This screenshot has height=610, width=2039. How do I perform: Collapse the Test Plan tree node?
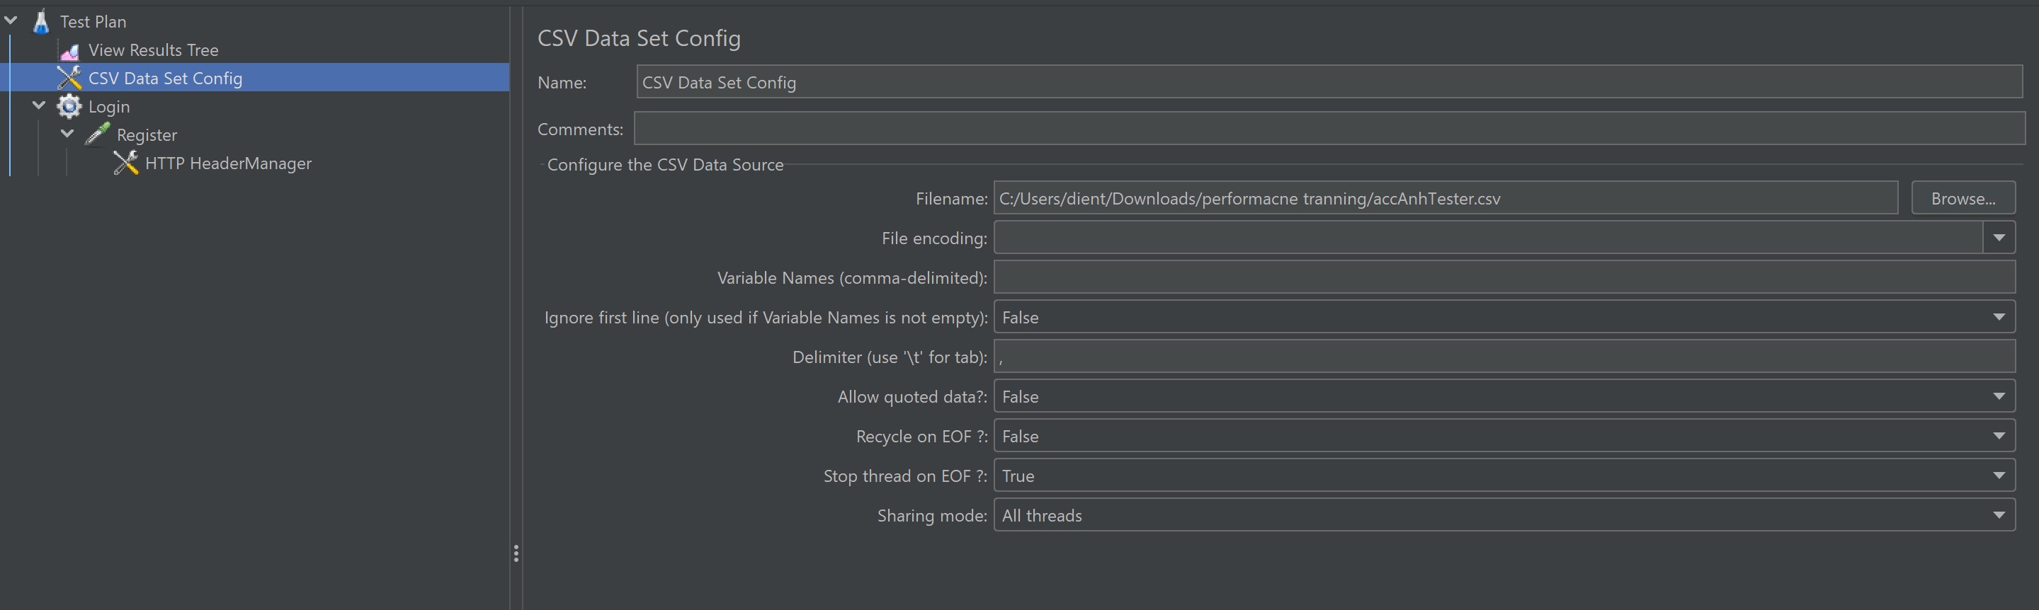12,21
